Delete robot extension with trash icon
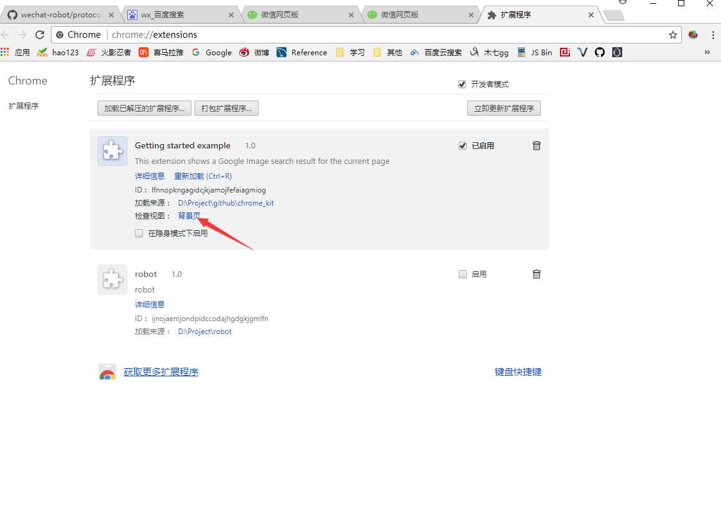This screenshot has height=508, width=721. (x=536, y=274)
